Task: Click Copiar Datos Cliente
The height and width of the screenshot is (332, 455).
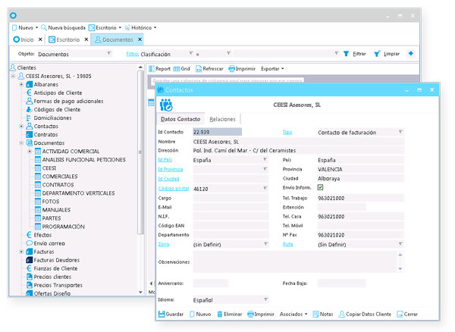Action: click(365, 314)
